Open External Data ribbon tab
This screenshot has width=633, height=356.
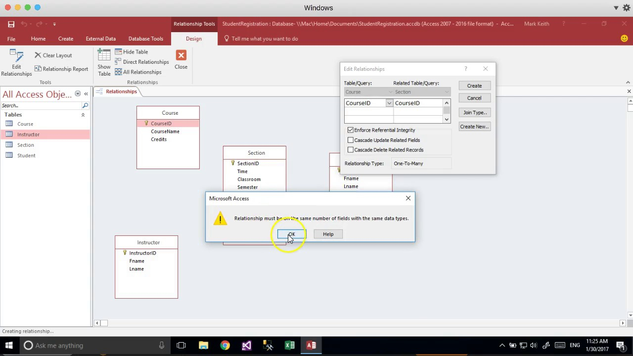[101, 39]
